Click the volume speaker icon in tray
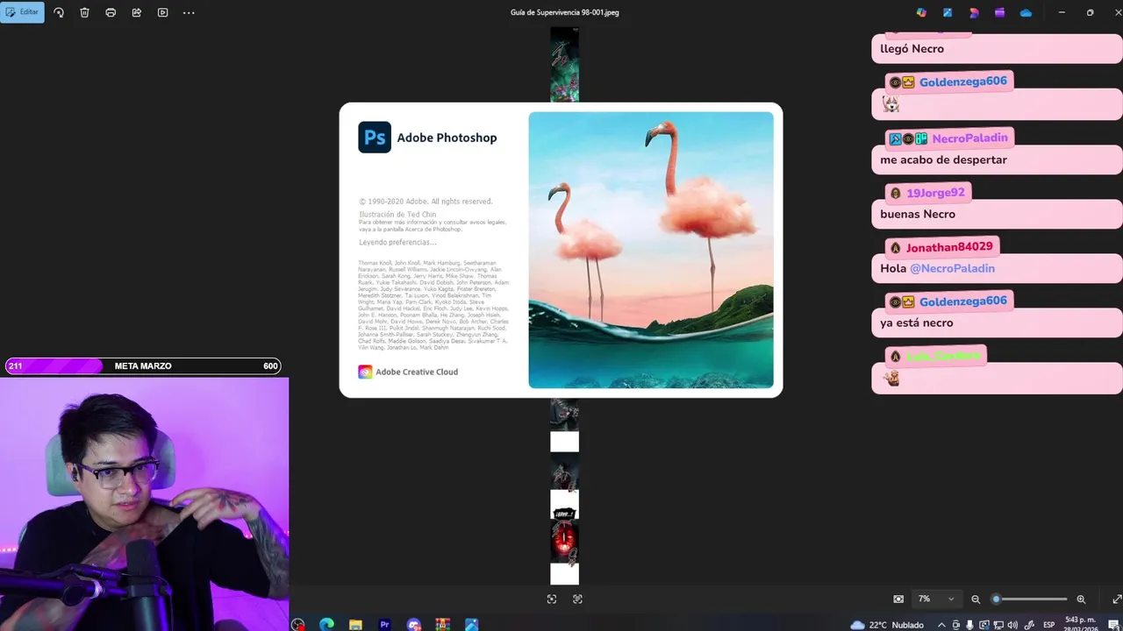This screenshot has width=1123, height=631. point(1012,625)
